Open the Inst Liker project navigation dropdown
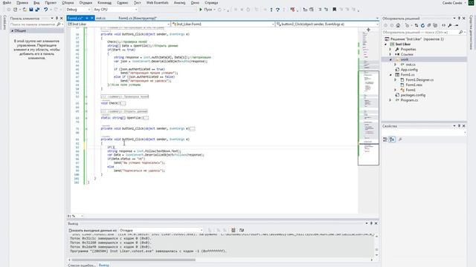The image size is (476, 267). point(118,24)
